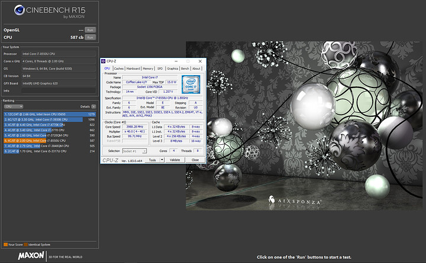Click the Max TDP value 15.0 W

click(172, 82)
